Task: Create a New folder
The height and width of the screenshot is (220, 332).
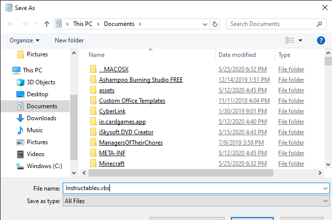Action: pos(69,40)
